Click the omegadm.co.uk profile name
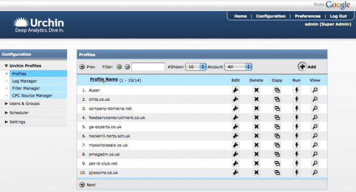The image size is (356, 192). pyautogui.click(x=104, y=154)
